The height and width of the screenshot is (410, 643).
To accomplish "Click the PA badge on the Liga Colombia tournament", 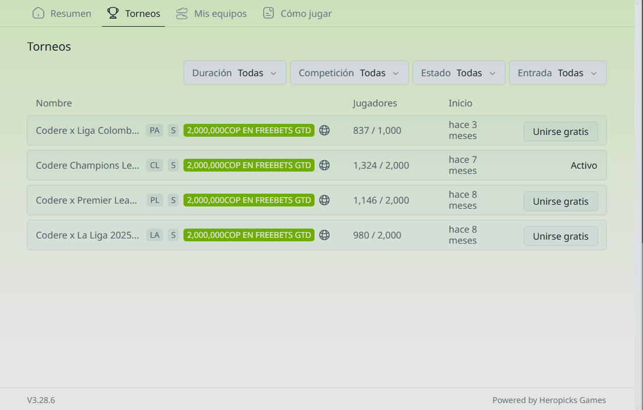I will pyautogui.click(x=154, y=130).
